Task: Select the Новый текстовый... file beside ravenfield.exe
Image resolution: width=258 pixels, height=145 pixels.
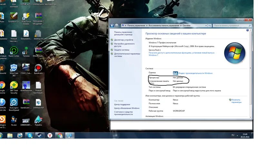Action: (x=38, y=87)
